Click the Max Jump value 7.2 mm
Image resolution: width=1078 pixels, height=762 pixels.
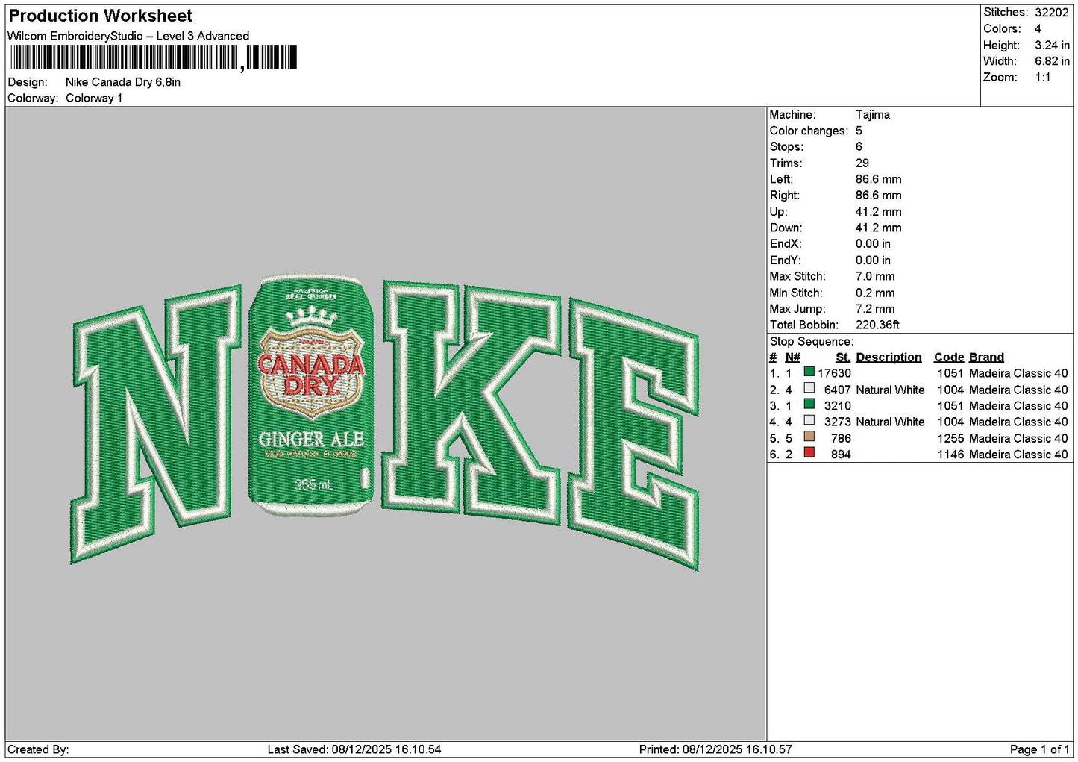[875, 309]
